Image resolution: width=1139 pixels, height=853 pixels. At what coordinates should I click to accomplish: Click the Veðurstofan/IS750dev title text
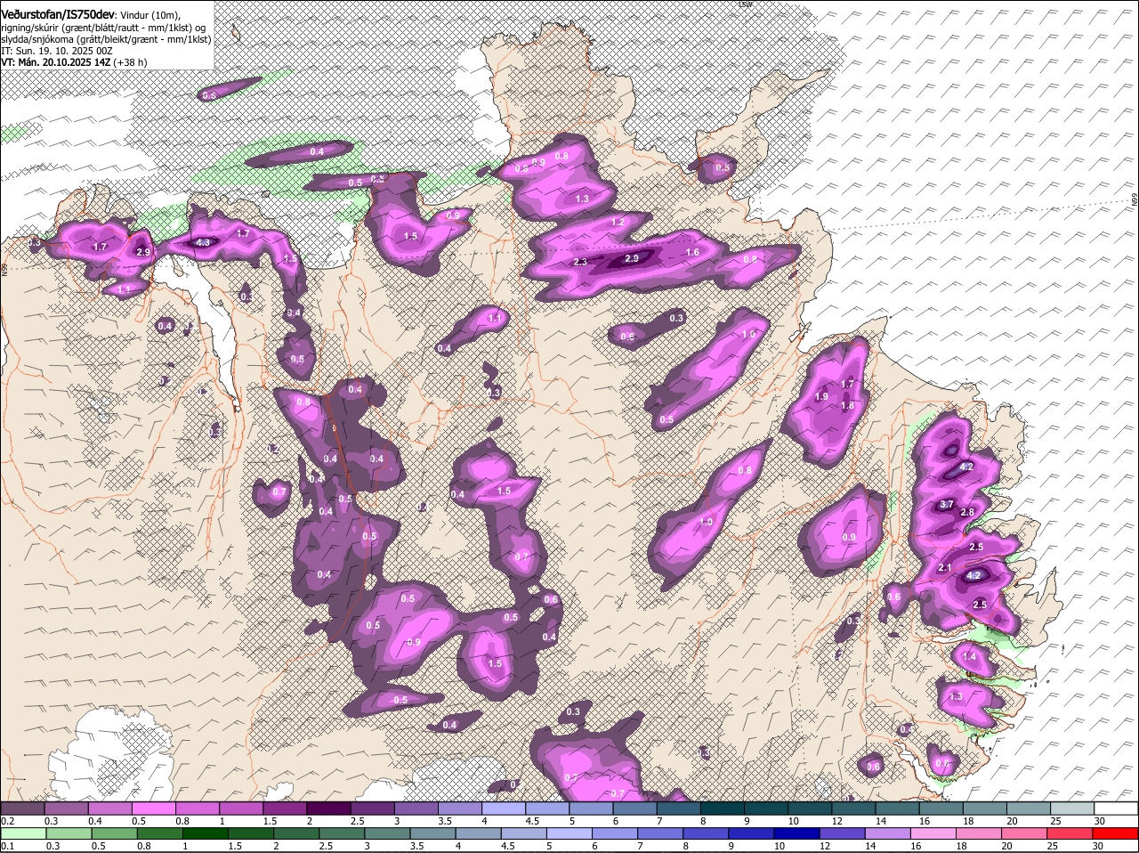pyautogui.click(x=58, y=15)
